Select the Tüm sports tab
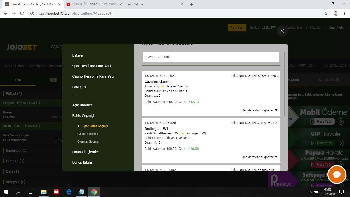 (x=18, y=80)
